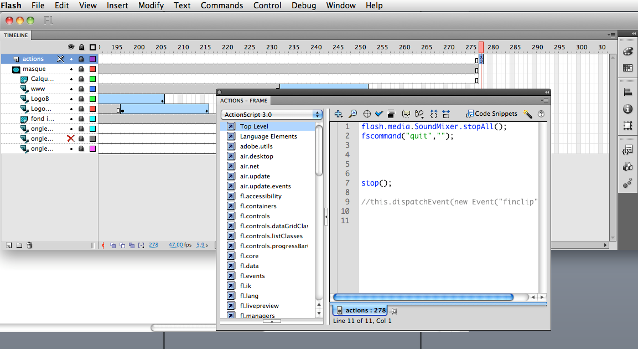Open the Commands menu
This screenshot has height=349, width=638.
click(x=222, y=6)
